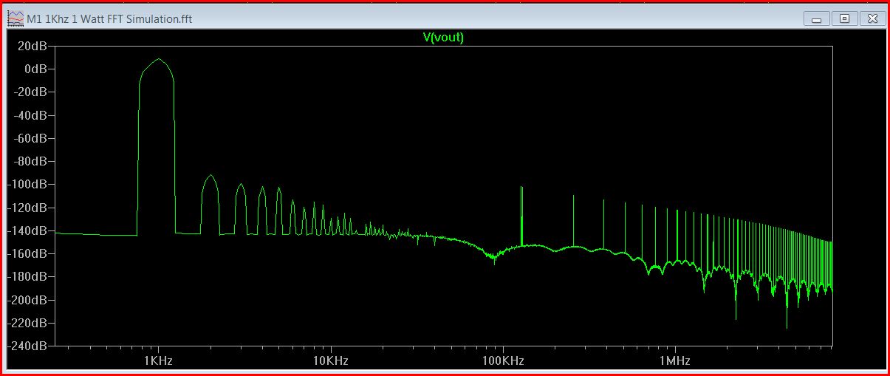This screenshot has width=890, height=376.
Task: Click the -20dB axis label
Action: [x=30, y=92]
